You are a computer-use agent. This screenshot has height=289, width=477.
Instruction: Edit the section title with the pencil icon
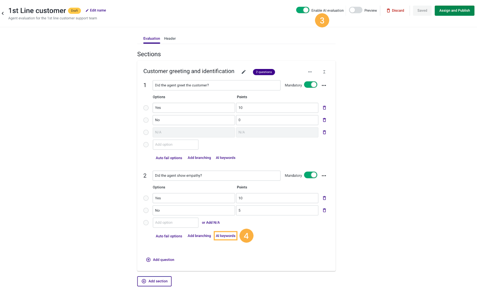244,72
